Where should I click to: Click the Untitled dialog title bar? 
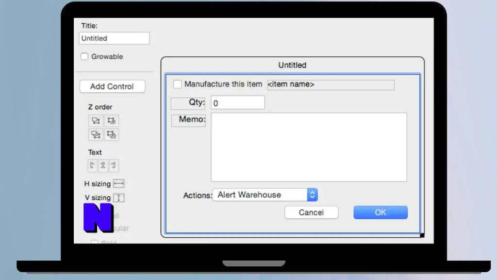[292, 65]
